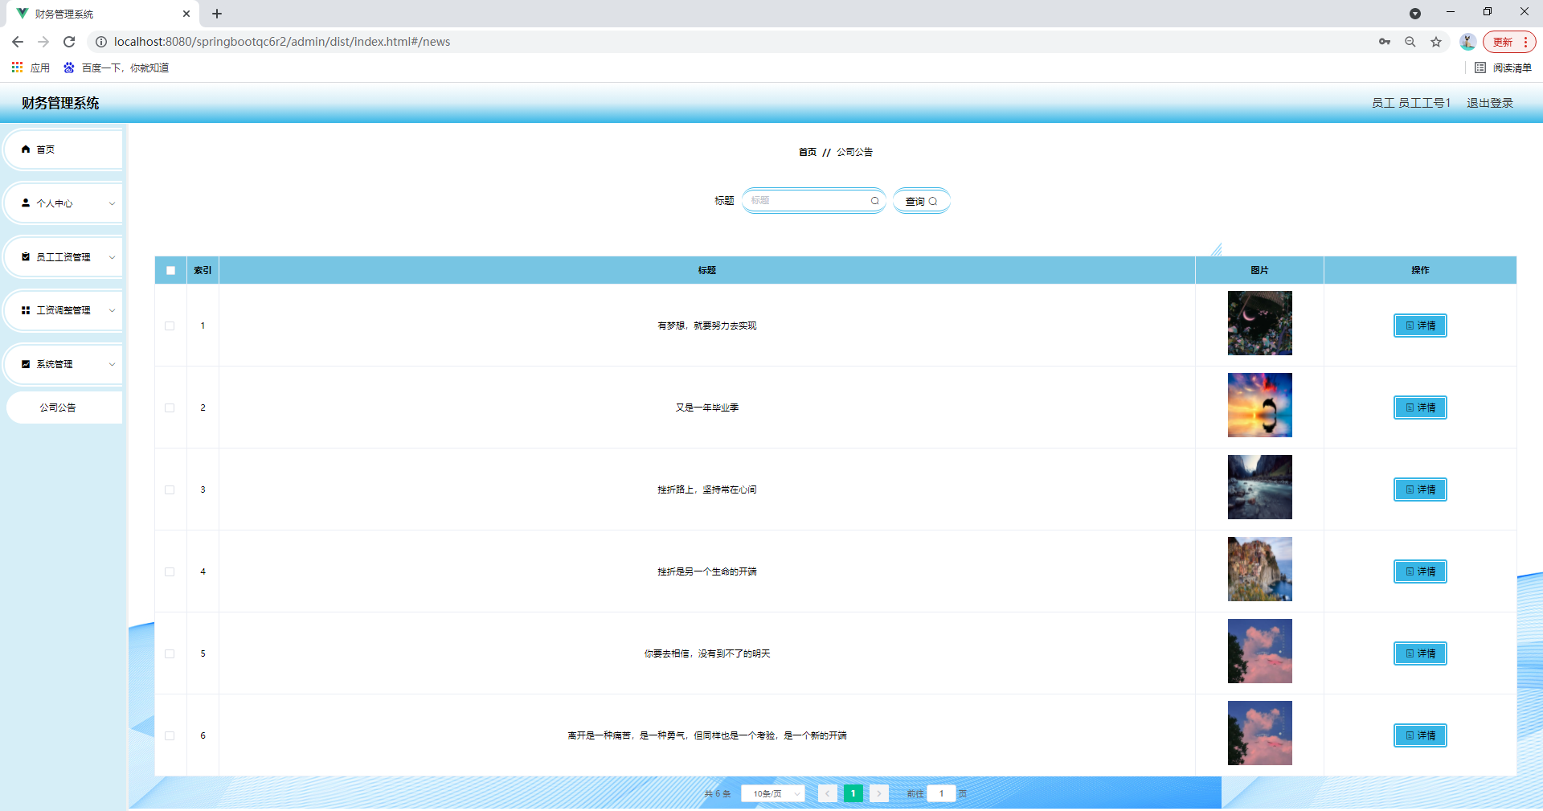This screenshot has width=1543, height=811.
Task: Click the browser profile avatar icon
Action: pyautogui.click(x=1467, y=42)
